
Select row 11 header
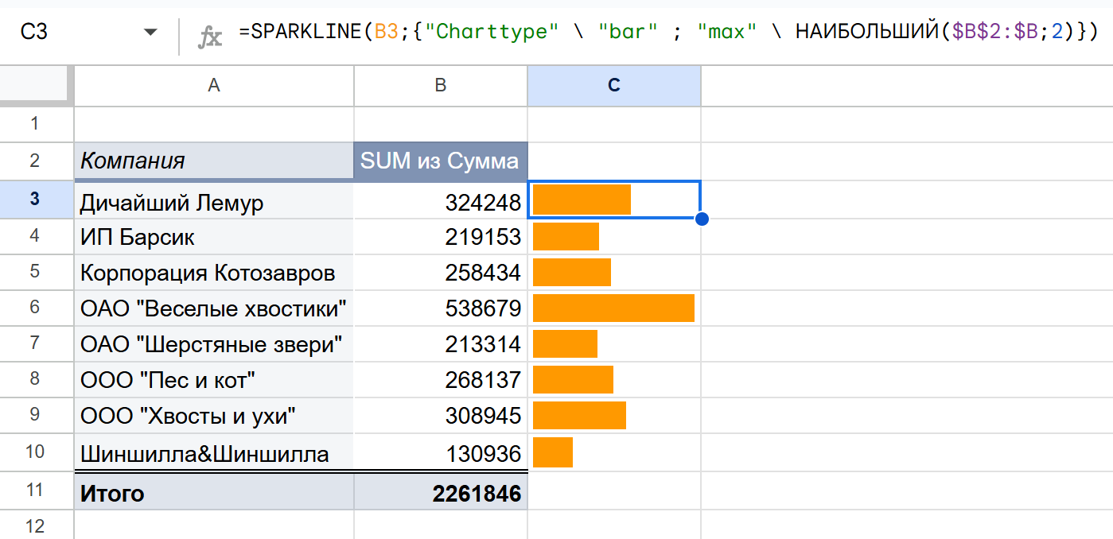[35, 491]
